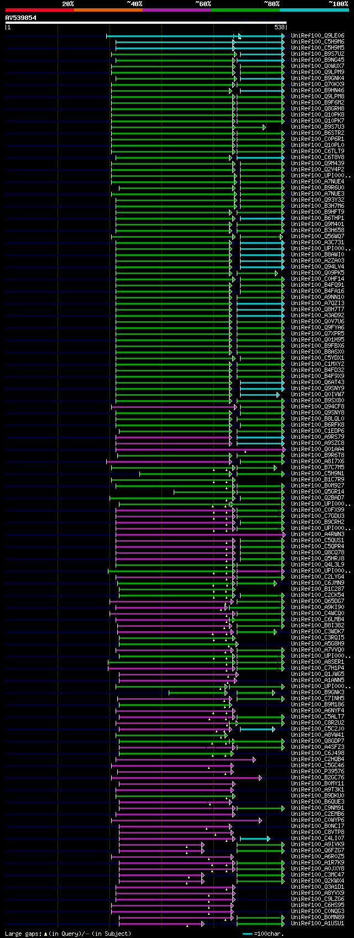This screenshot has height=938, width=354.
Task: Select the UniRef100_B9GNK3 label
Action: [x=317, y=693]
